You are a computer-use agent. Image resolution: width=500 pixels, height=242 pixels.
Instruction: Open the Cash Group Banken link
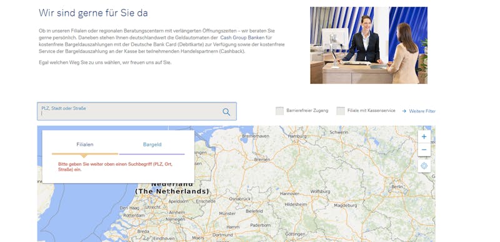242,38
